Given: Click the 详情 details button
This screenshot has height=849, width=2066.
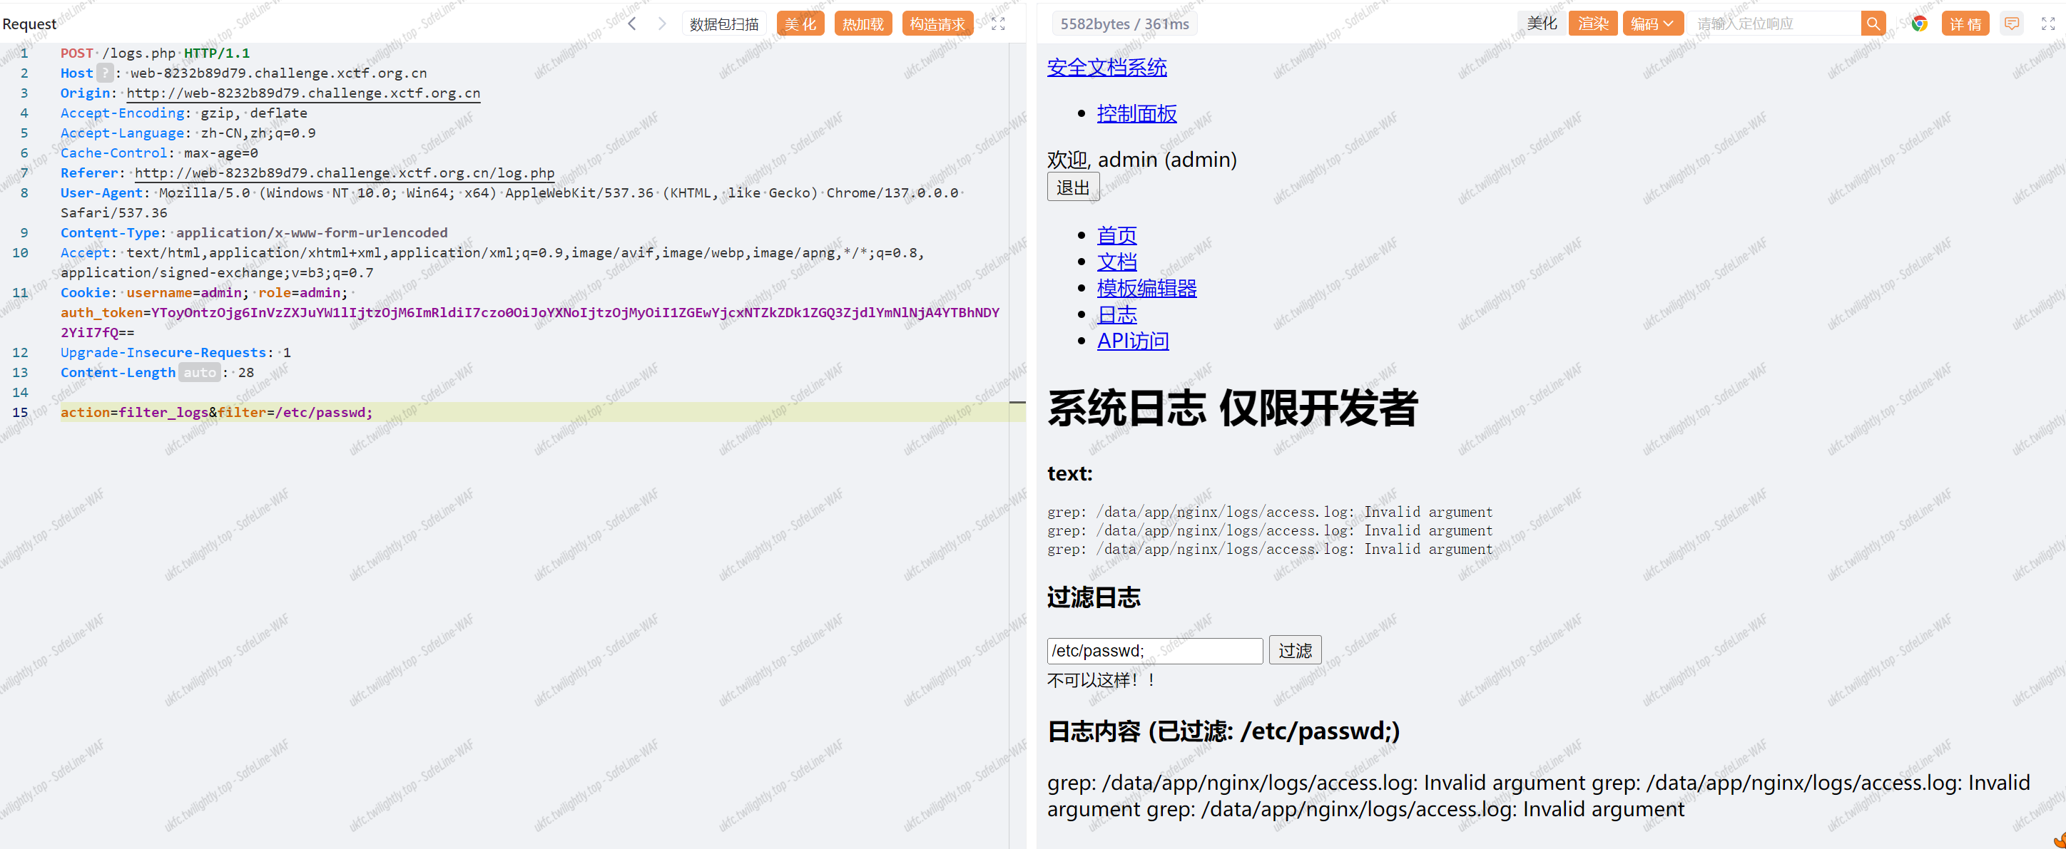Looking at the screenshot, I should coord(1965,24).
